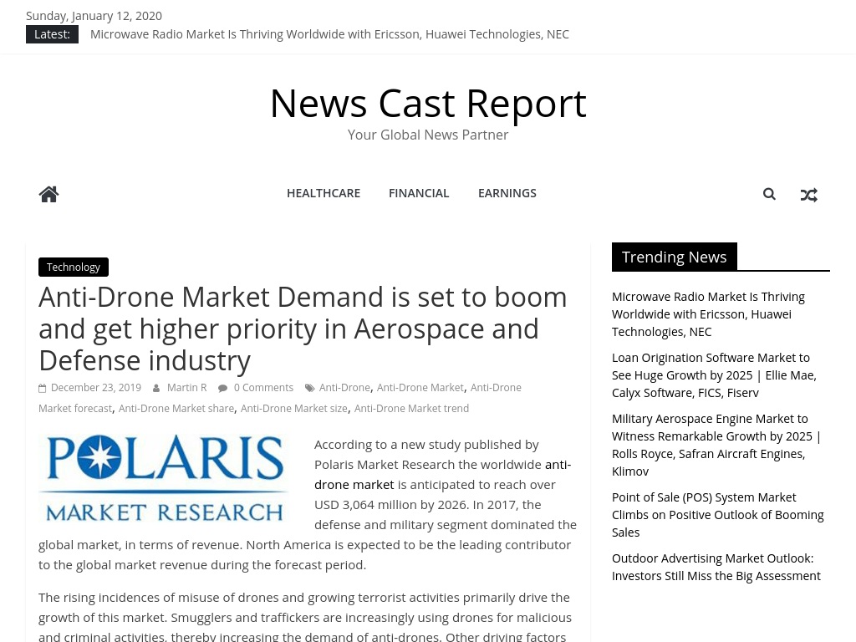Click the Trending News heading
Image resolution: width=856 pixels, height=642 pixels.
point(675,257)
